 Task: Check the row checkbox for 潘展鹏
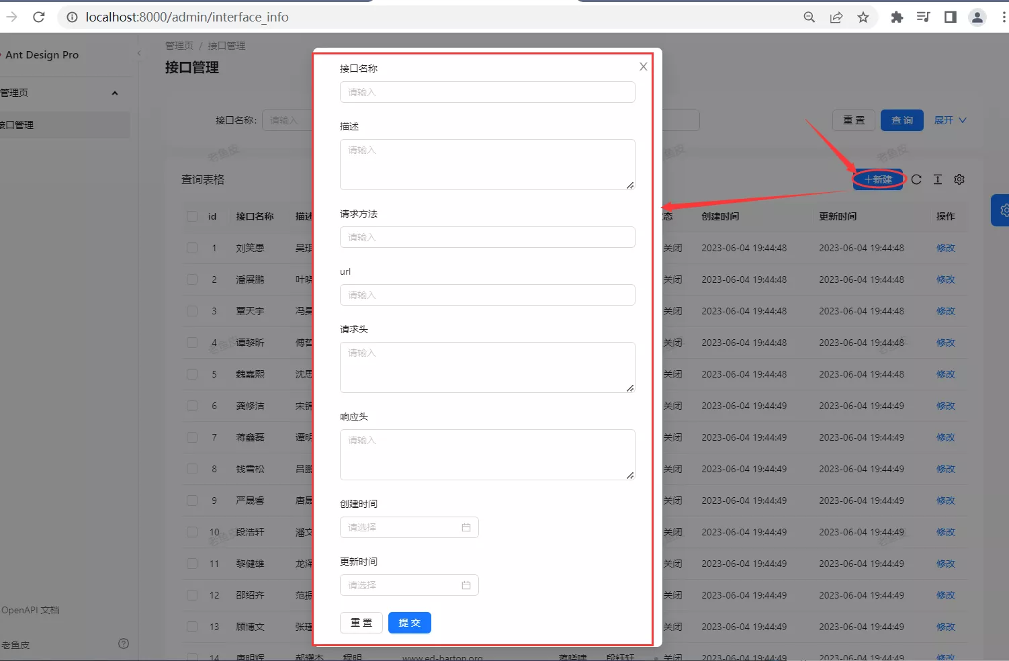point(192,279)
